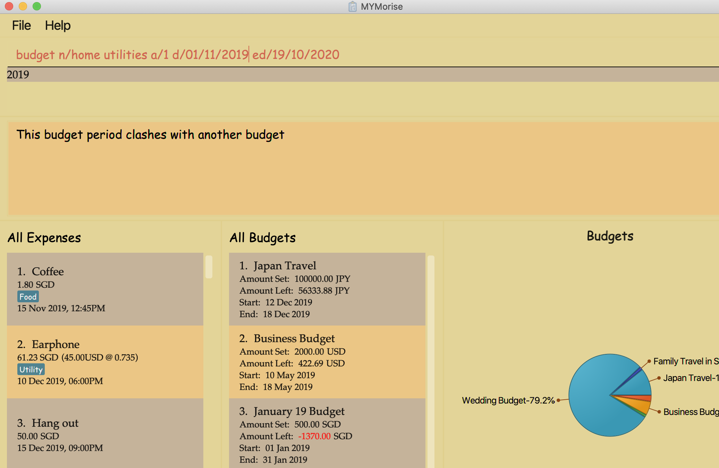This screenshot has width=719, height=468.
Task: Select the Earphone expense card
Action: pos(105,362)
